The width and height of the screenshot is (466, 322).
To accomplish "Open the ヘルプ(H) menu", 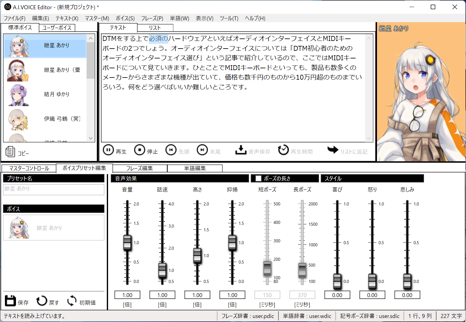I will [x=255, y=18].
